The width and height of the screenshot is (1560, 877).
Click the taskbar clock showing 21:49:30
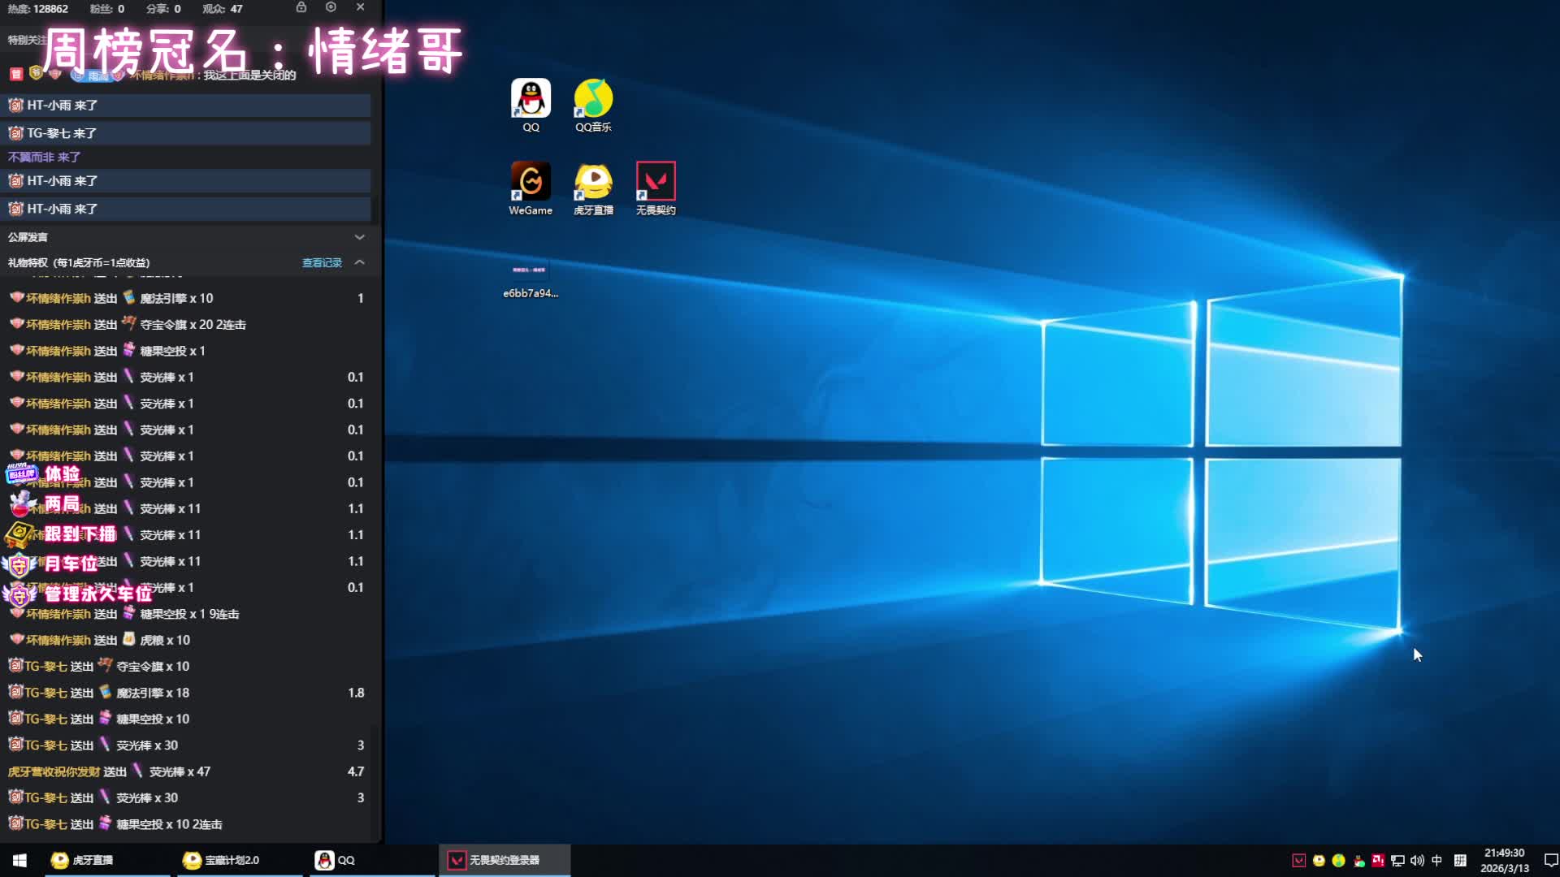click(x=1504, y=861)
